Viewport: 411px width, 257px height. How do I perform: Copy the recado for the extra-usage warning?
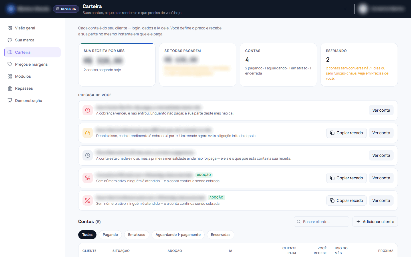click(x=346, y=133)
